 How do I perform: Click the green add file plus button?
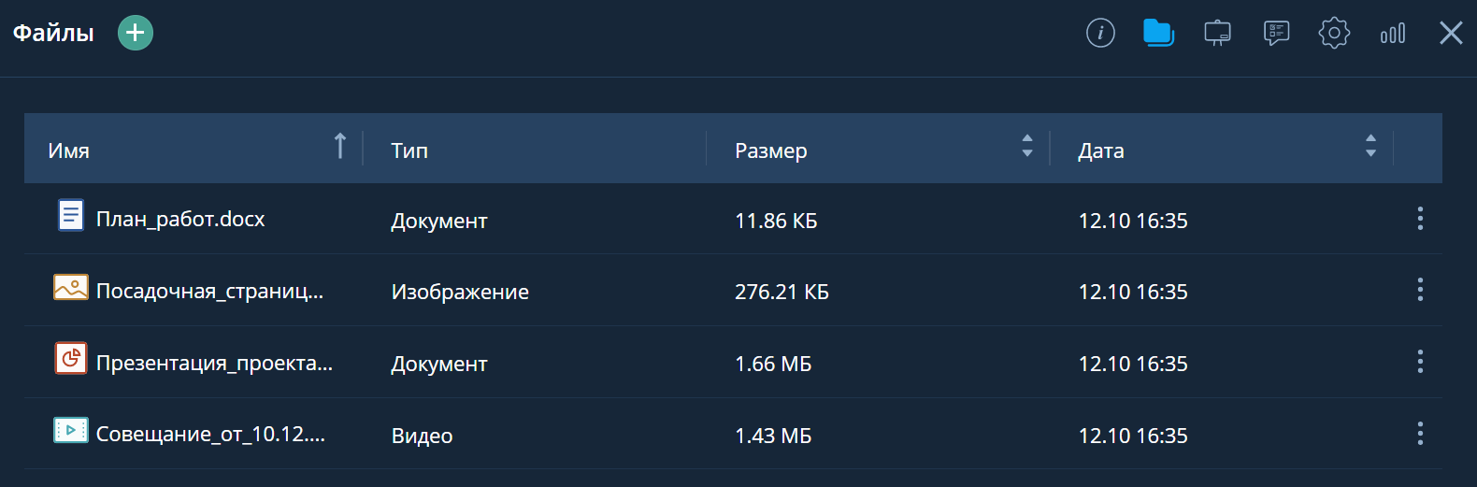pos(136,33)
